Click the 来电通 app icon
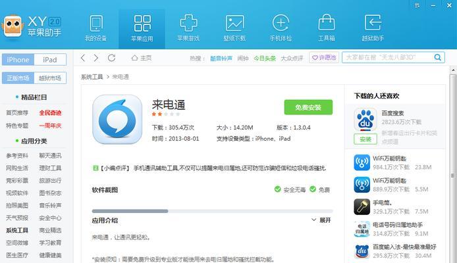The height and width of the screenshot is (263, 457). pos(117,119)
